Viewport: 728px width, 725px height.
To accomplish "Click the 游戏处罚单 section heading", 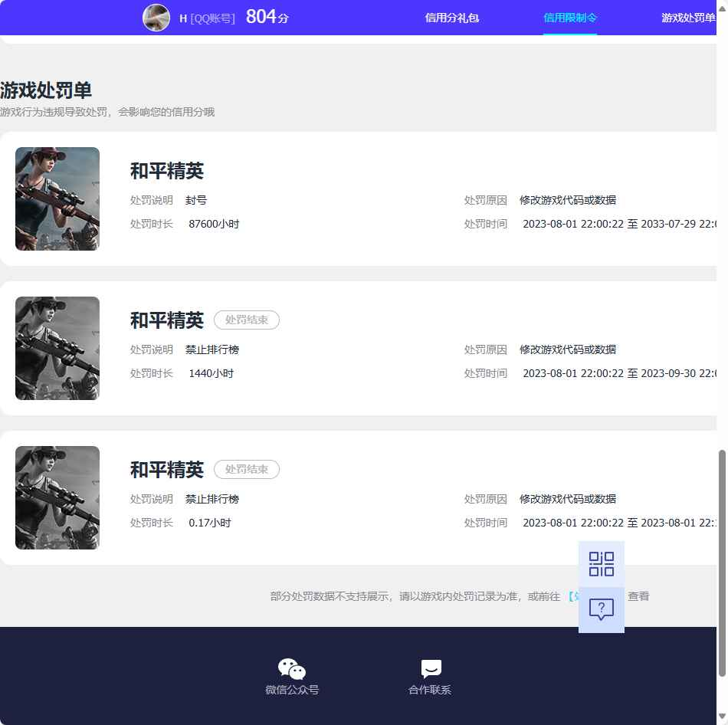I will [x=46, y=90].
